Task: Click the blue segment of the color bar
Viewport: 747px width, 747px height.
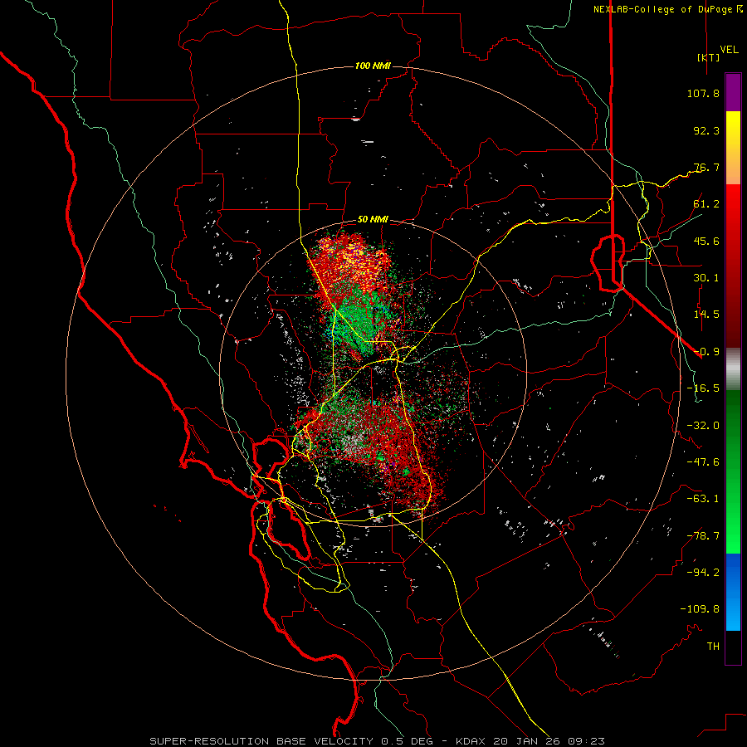Action: coord(733,592)
